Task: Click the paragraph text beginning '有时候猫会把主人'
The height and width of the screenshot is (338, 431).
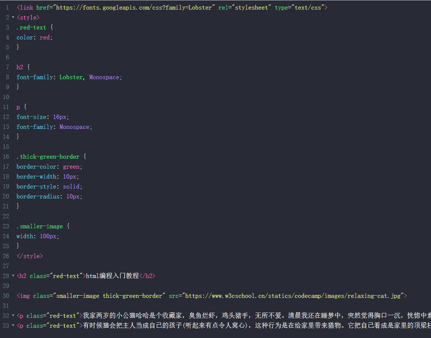Action: 257,325
